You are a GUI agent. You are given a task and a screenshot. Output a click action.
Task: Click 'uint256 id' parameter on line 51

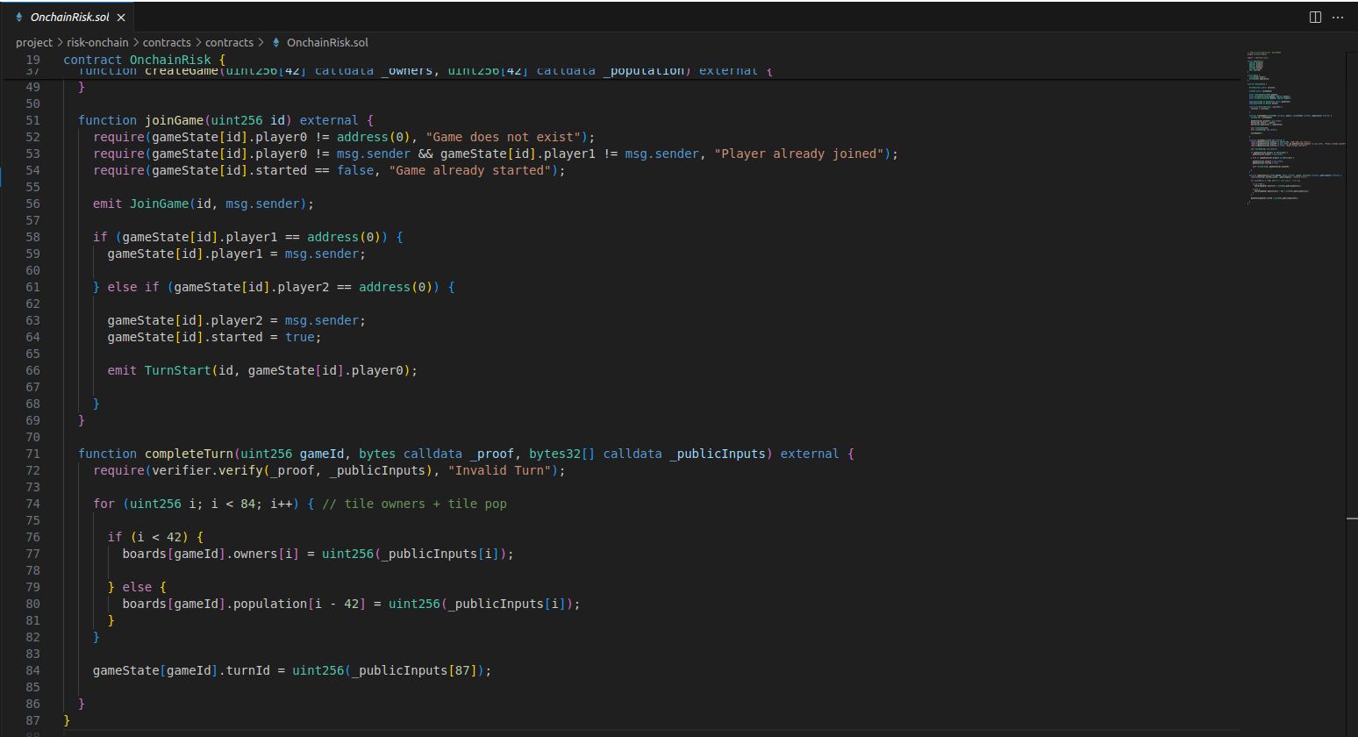click(x=247, y=120)
